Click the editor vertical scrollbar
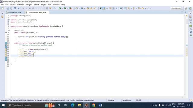 185,55
